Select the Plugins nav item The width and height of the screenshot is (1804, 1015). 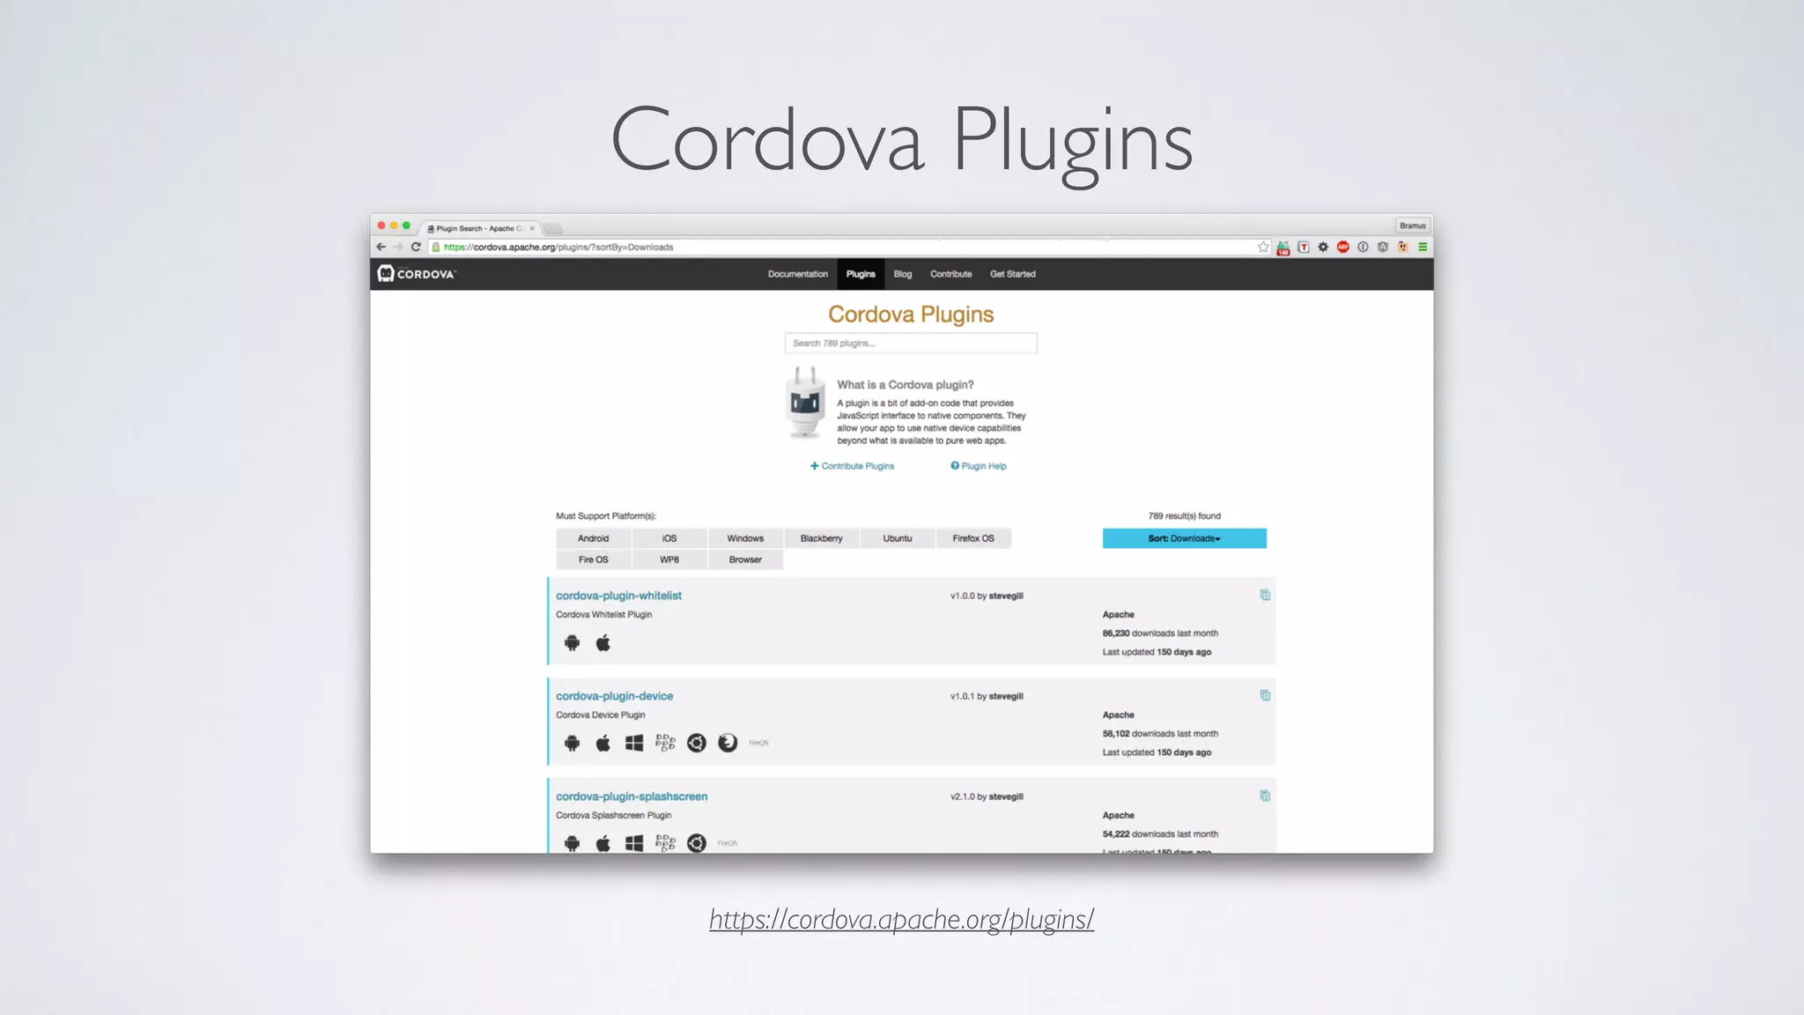[861, 274]
